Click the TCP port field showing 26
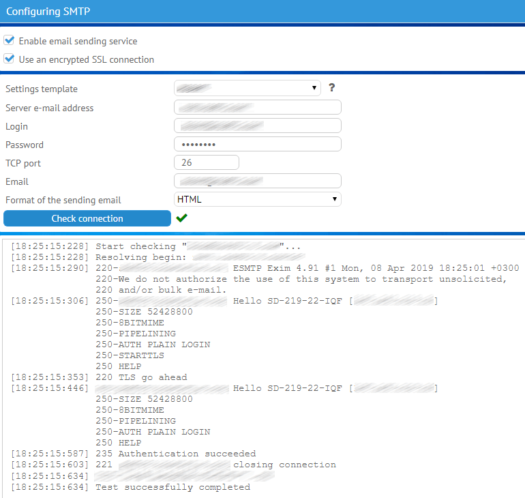This screenshot has height=498, width=525. 207,162
